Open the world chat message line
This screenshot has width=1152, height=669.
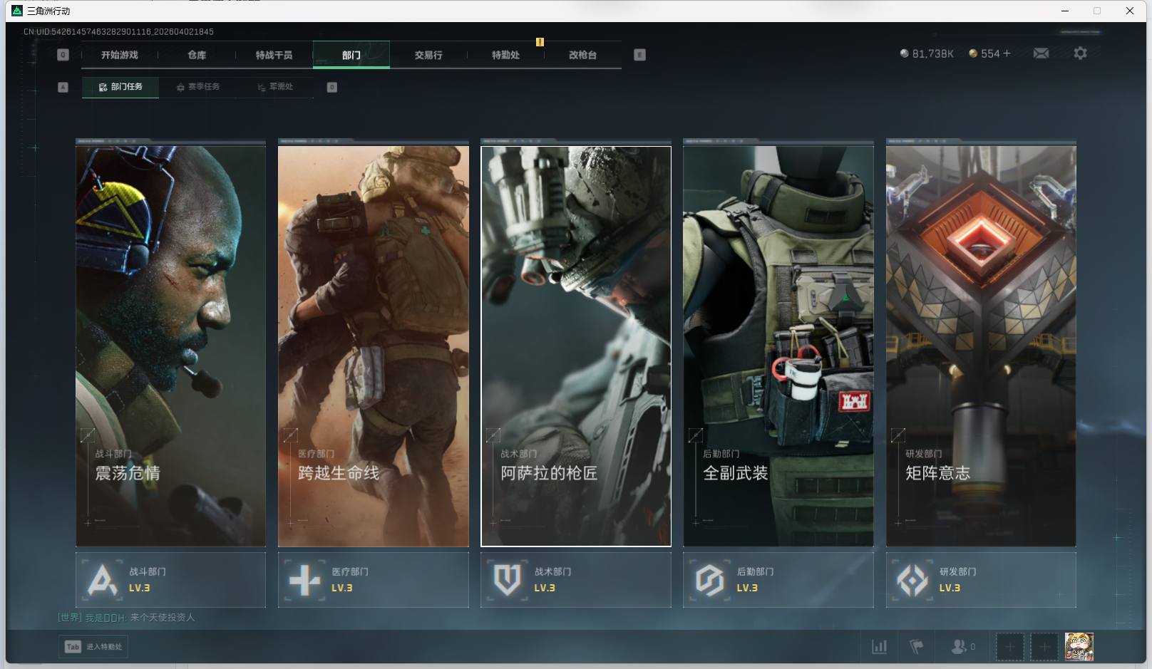click(x=127, y=617)
